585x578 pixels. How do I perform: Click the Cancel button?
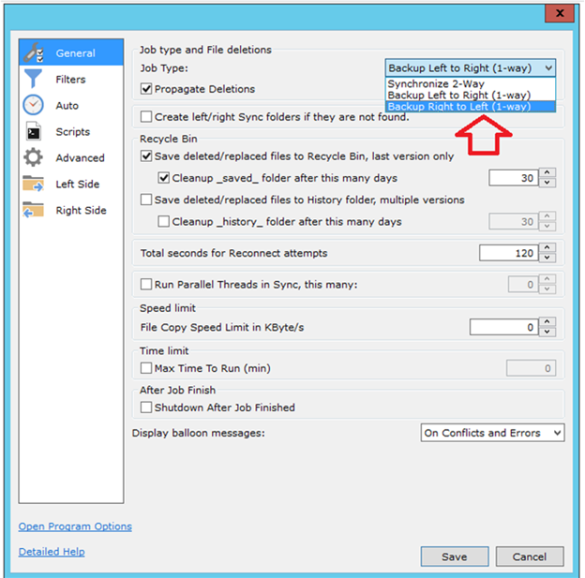point(530,556)
